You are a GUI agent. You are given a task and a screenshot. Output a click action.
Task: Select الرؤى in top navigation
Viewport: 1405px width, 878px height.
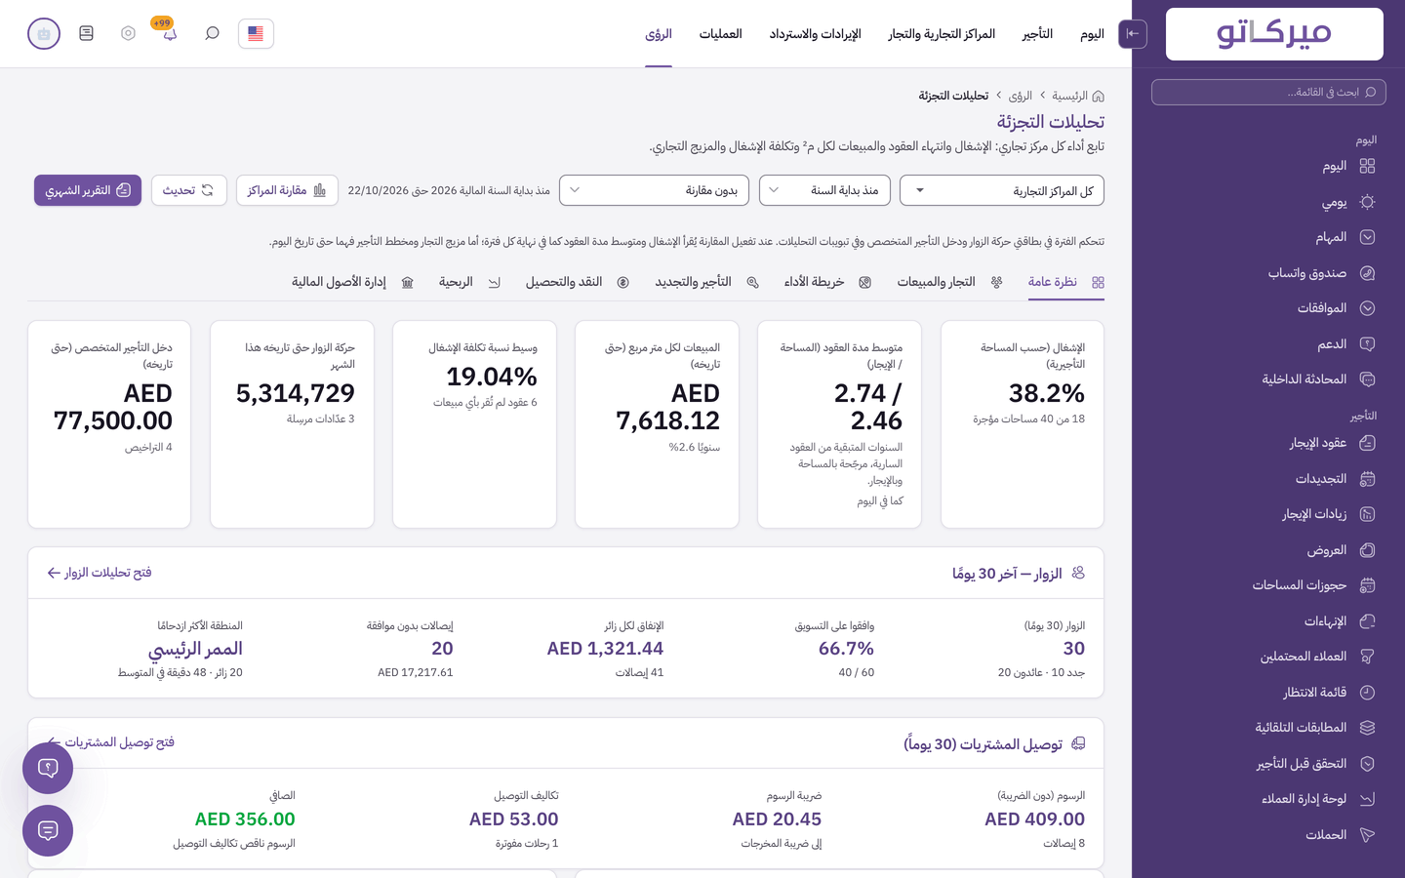pyautogui.click(x=659, y=34)
